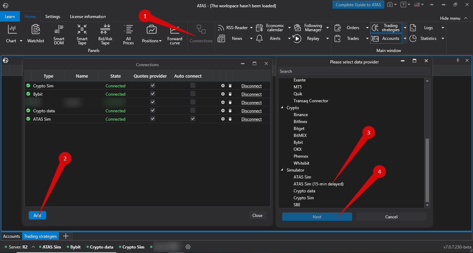Disable Auto connect for ATAS Sim
This screenshot has height=253, width=473.
193,119
